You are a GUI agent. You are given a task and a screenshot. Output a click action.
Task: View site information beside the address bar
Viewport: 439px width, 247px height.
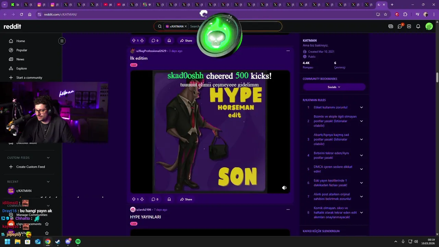coord(39,14)
